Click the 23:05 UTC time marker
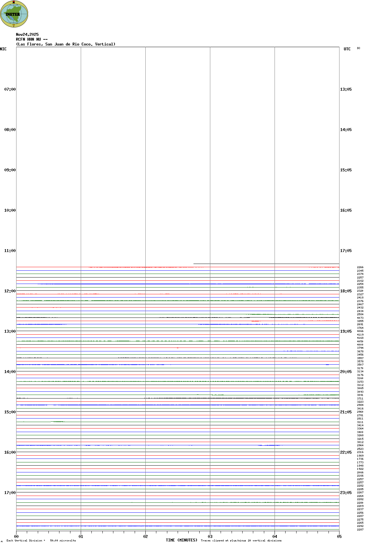The width and height of the screenshot is (365, 545). (346, 493)
